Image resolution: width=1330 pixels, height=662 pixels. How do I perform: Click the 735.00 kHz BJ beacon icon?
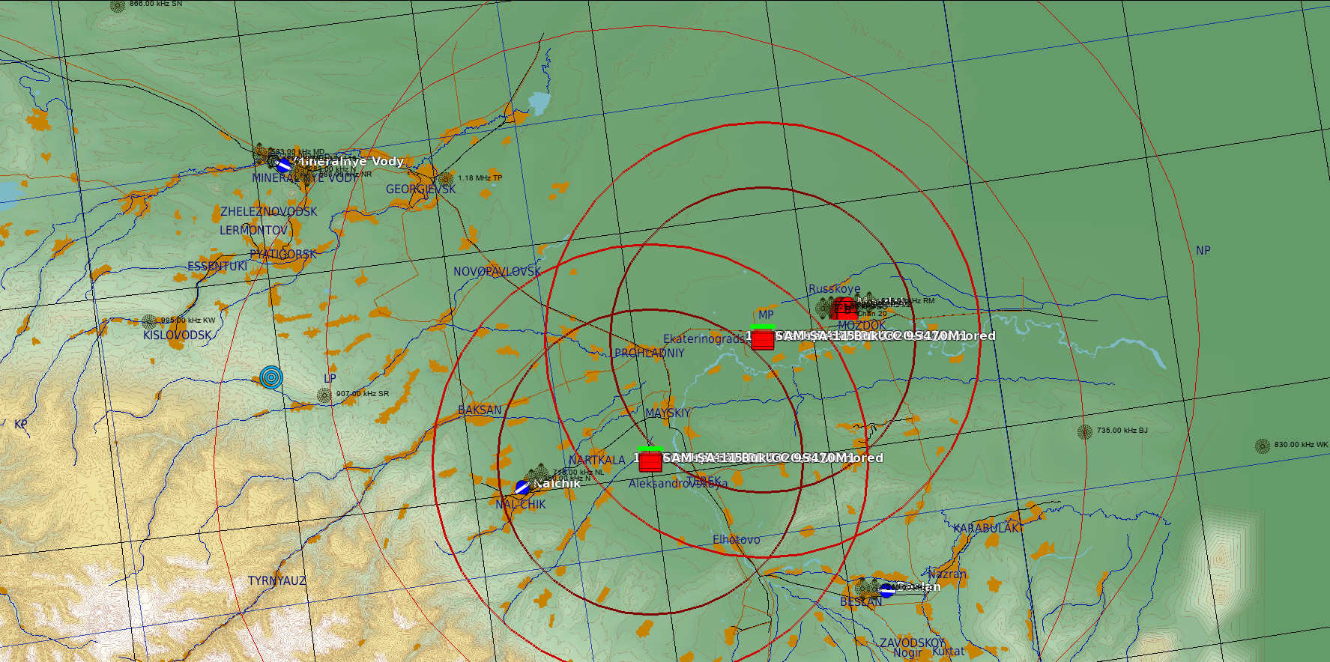coord(1085,431)
